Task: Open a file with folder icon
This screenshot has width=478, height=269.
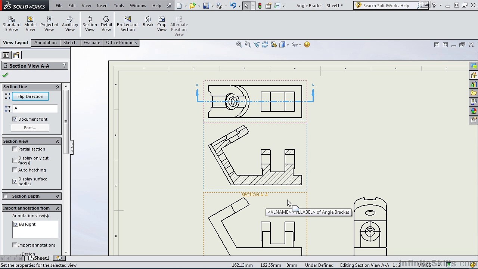Action: pyautogui.click(x=192, y=6)
